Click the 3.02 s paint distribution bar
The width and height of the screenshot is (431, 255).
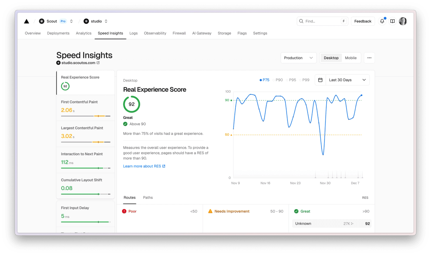point(86,142)
